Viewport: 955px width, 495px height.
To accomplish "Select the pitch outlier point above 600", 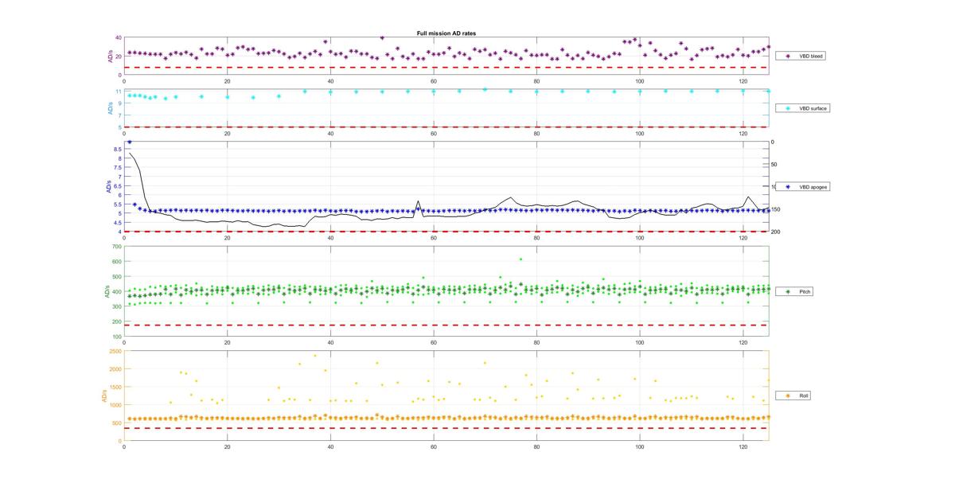I will pyautogui.click(x=520, y=259).
